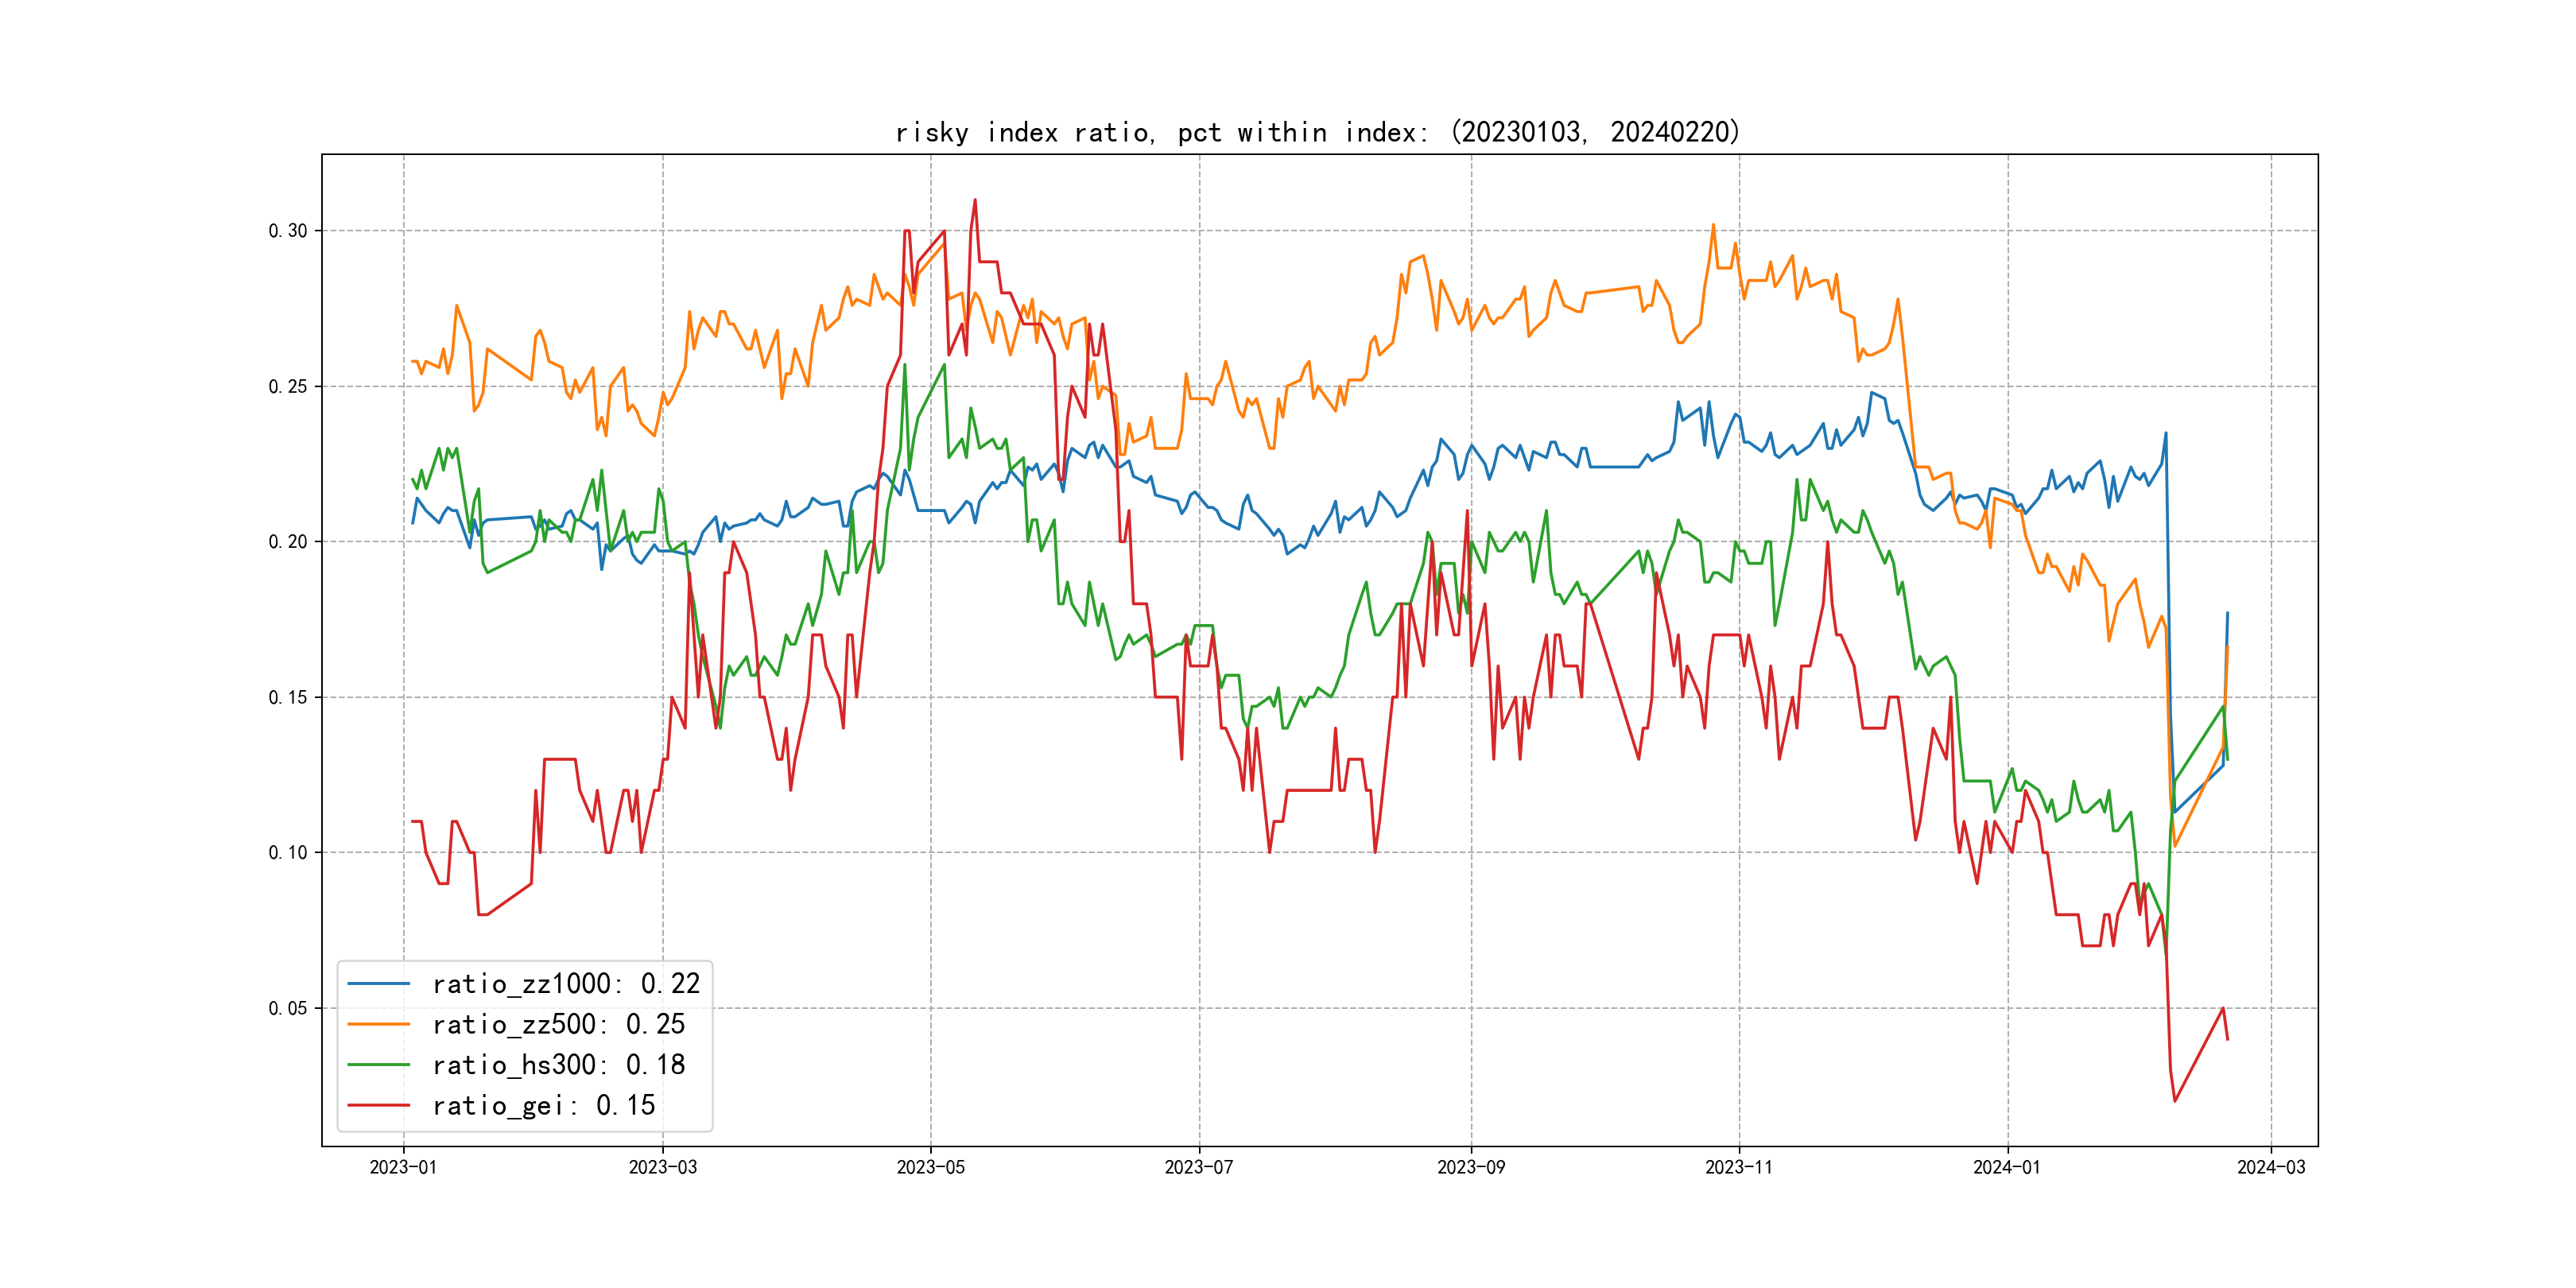Click the orange legend line swatch
Image resolution: width=2576 pixels, height=1288 pixels.
coord(378,1024)
